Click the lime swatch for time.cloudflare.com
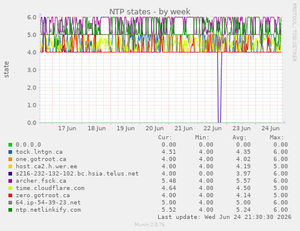The image size is (300, 231). (x=10, y=188)
